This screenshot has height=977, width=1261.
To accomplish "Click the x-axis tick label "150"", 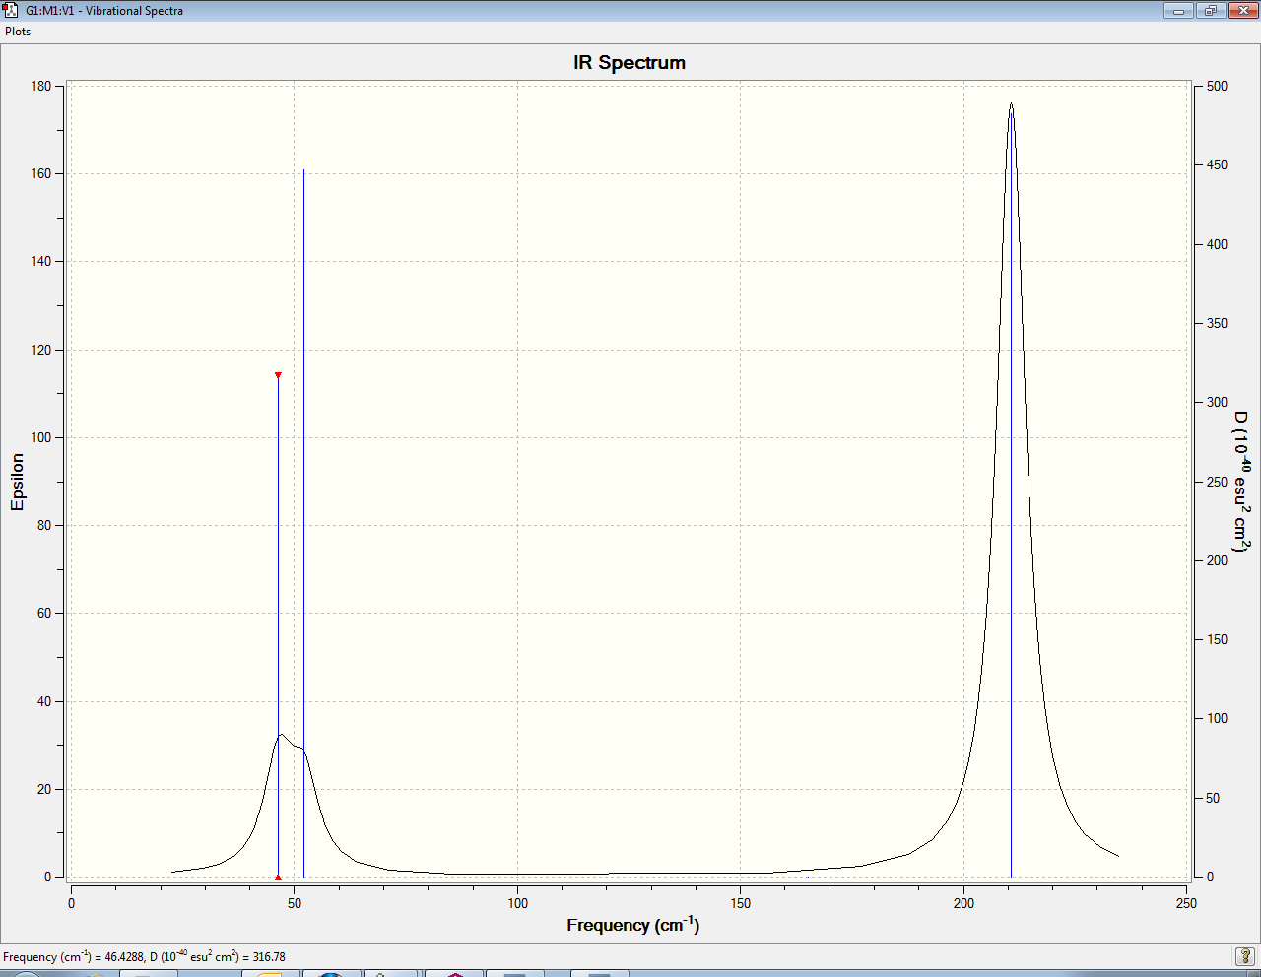I will point(741,903).
